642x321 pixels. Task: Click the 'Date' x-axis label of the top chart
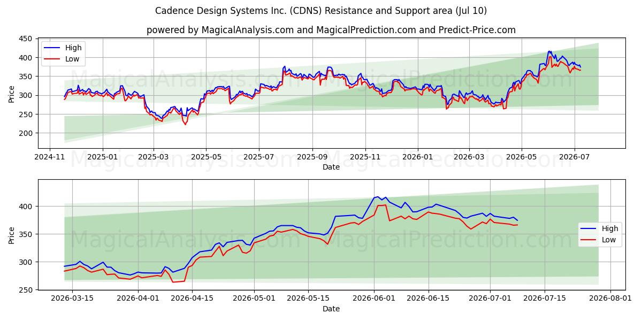(x=331, y=167)
